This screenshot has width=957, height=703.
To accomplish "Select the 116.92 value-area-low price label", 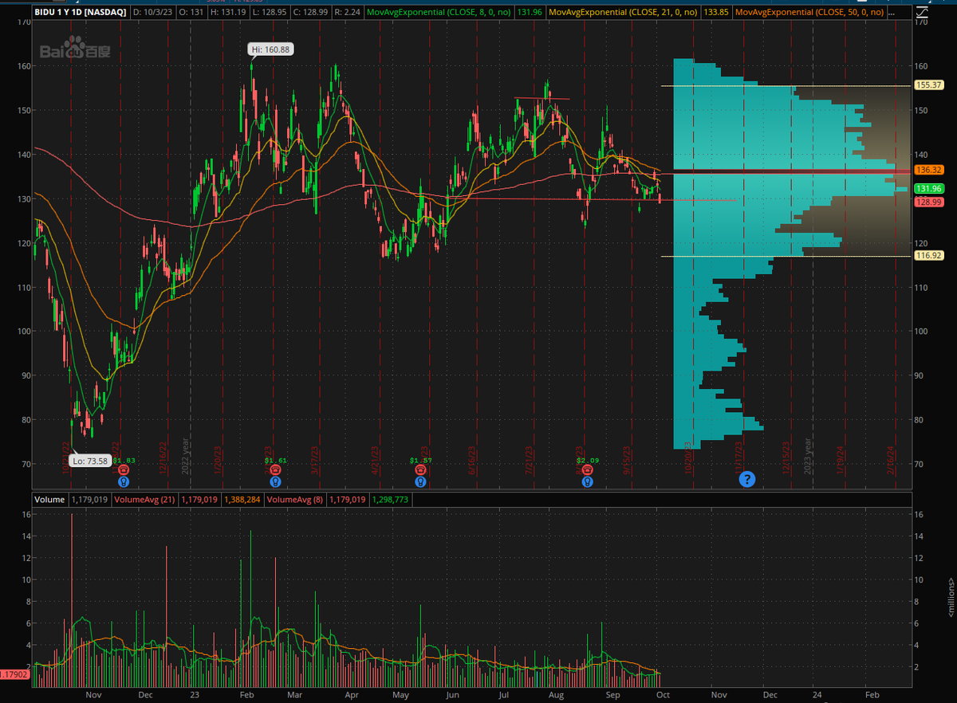I will (x=929, y=256).
